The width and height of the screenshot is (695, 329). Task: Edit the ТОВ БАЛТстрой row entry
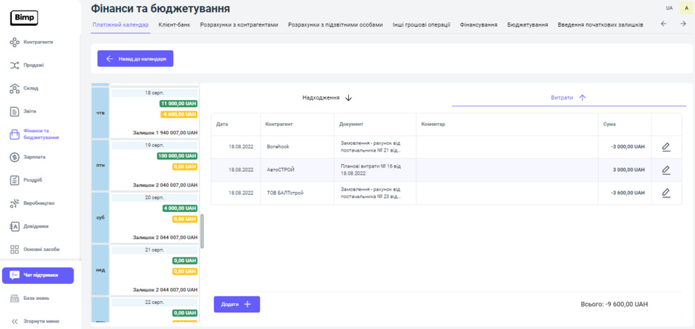[665, 193]
